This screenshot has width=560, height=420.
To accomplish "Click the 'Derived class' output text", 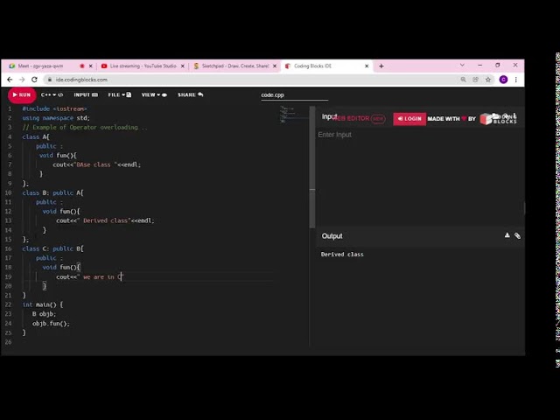I will click(342, 255).
